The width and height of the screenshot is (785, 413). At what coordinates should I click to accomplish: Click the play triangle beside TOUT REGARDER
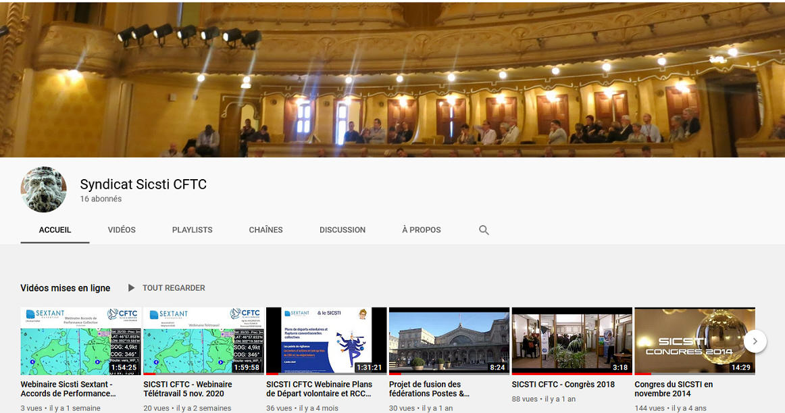click(x=131, y=288)
